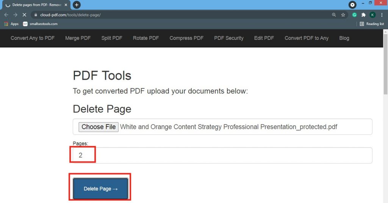Viewport: 388px width, 203px height.
Task: Open Merge PDF menu item
Action: (x=78, y=38)
